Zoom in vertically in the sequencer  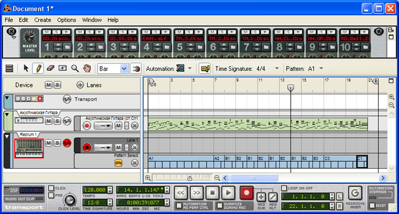click(392, 96)
